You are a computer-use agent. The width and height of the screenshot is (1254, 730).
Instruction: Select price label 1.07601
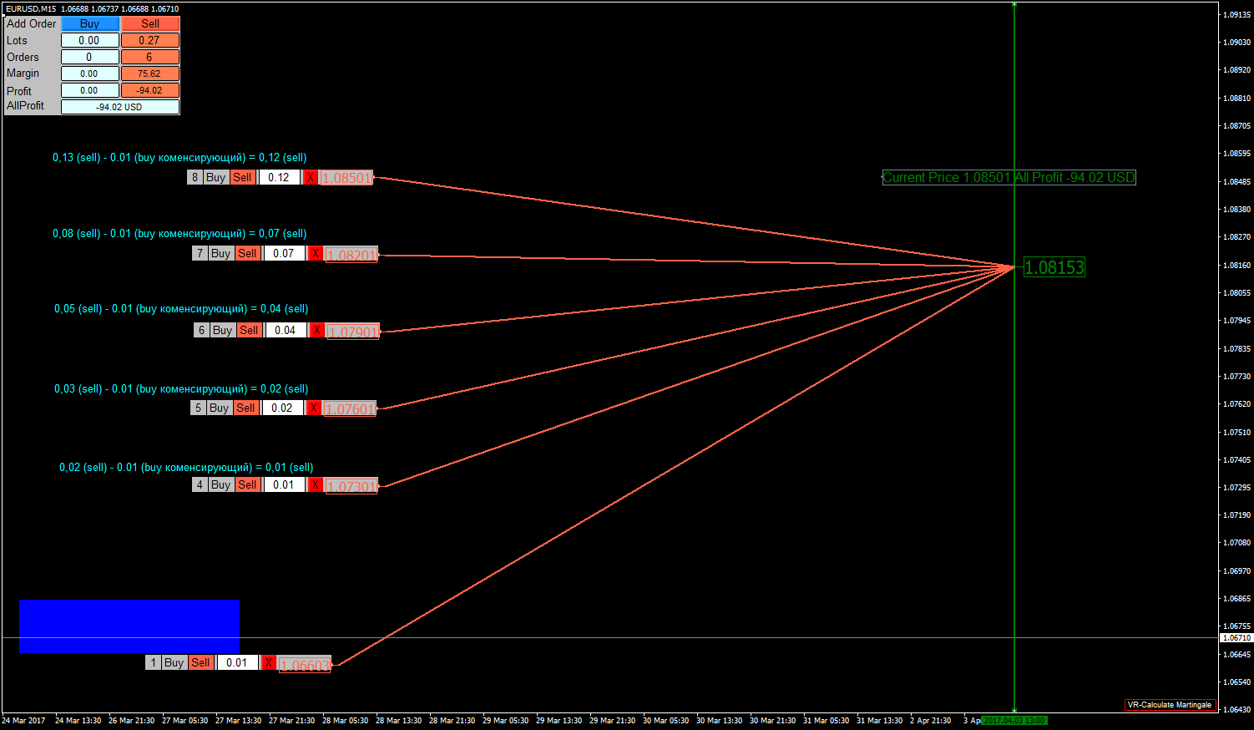pyautogui.click(x=350, y=408)
